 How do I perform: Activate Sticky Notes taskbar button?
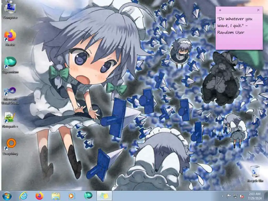click(x=104, y=196)
